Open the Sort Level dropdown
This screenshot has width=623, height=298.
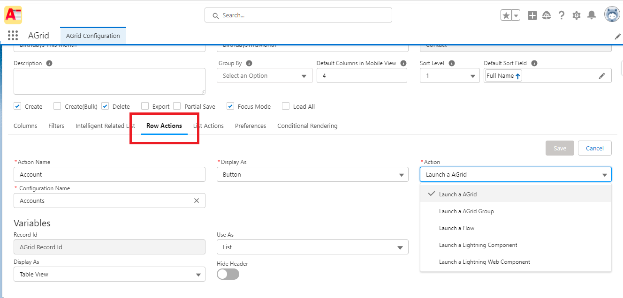pyautogui.click(x=450, y=76)
